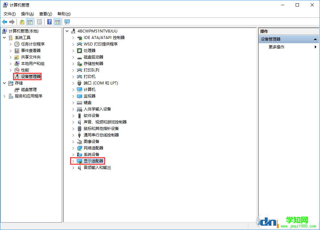Click the 存储控制器 icon
Image resolution: width=320 pixels, height=230 pixels.
click(80, 64)
